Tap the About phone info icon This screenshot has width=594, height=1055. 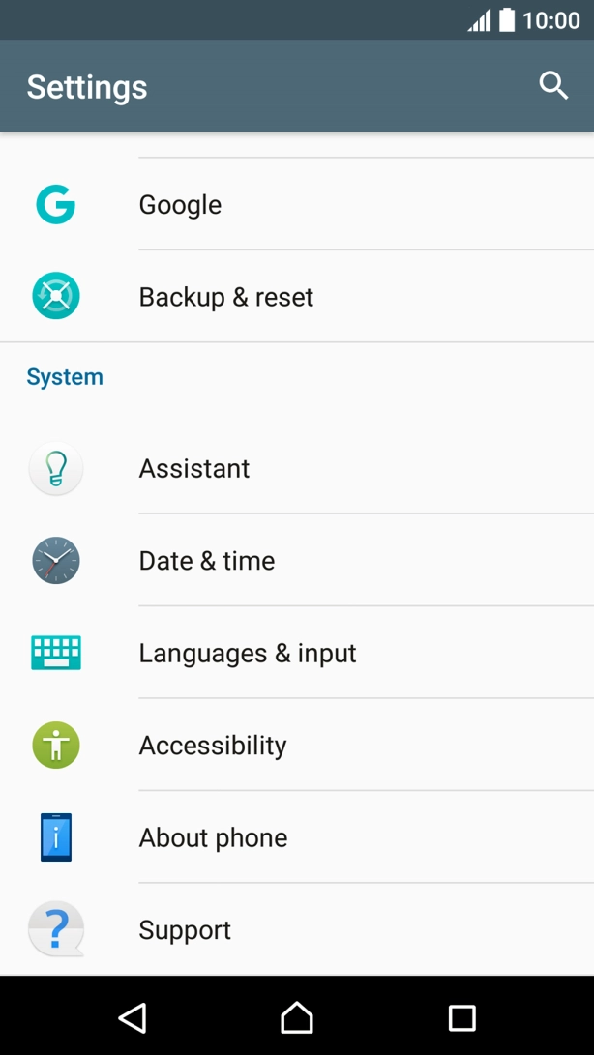[x=56, y=837]
